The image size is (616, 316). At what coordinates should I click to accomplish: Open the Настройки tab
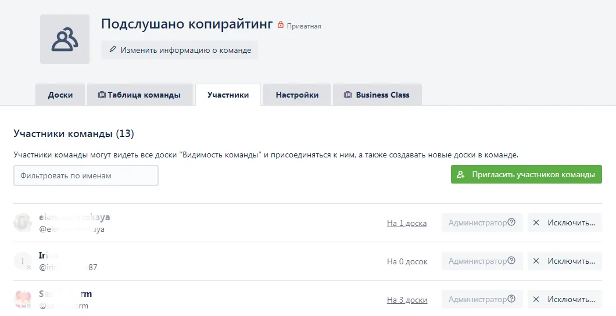(x=297, y=95)
